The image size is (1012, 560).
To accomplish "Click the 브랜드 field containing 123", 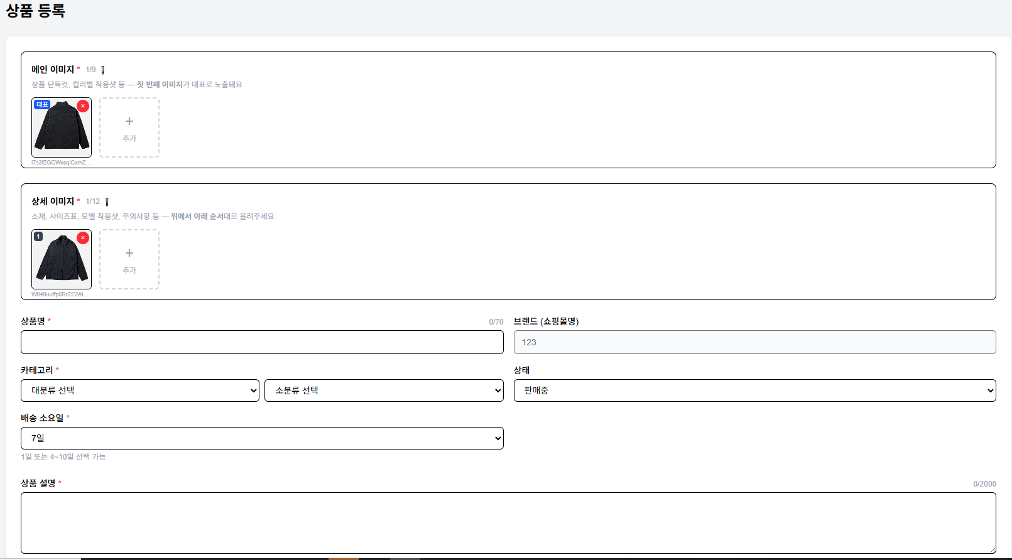I will coord(755,342).
